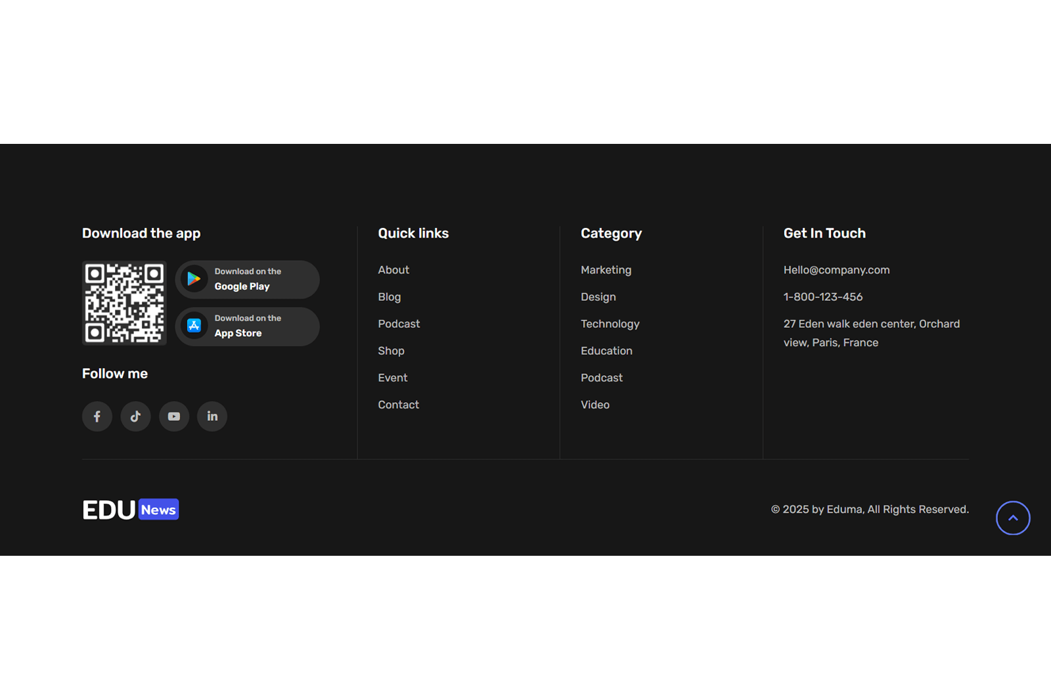Click the EDU News footer logo
Screen dimensions: 1051x699
click(131, 510)
